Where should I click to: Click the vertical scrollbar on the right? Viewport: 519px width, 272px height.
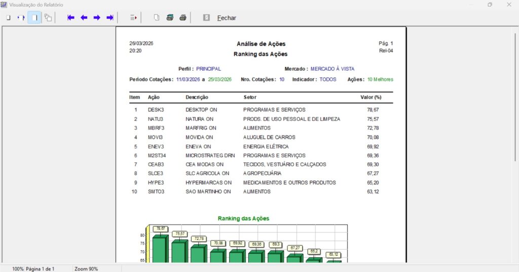(x=515, y=101)
